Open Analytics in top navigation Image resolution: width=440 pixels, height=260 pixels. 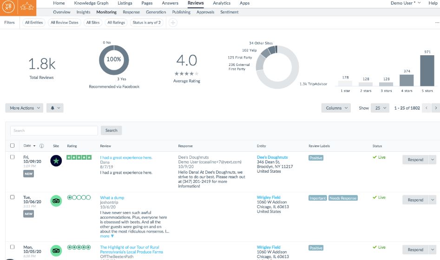222,3
